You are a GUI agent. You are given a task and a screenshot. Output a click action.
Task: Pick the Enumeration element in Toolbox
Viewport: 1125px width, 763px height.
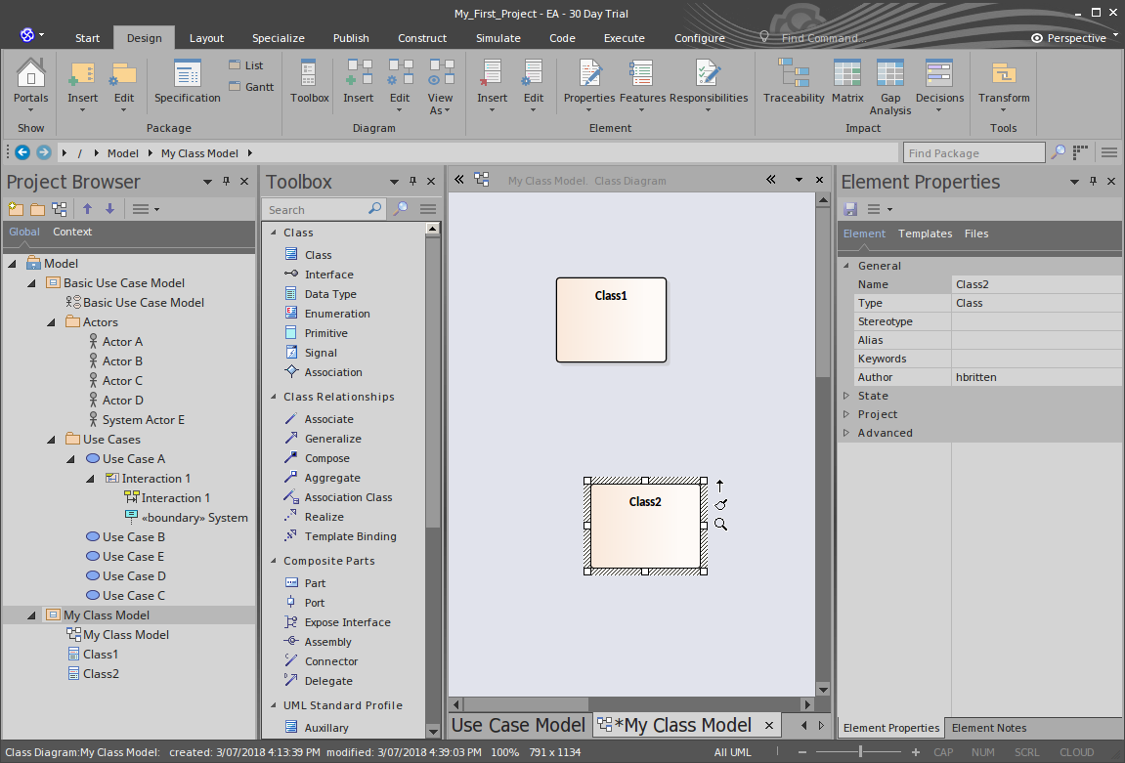click(x=336, y=314)
